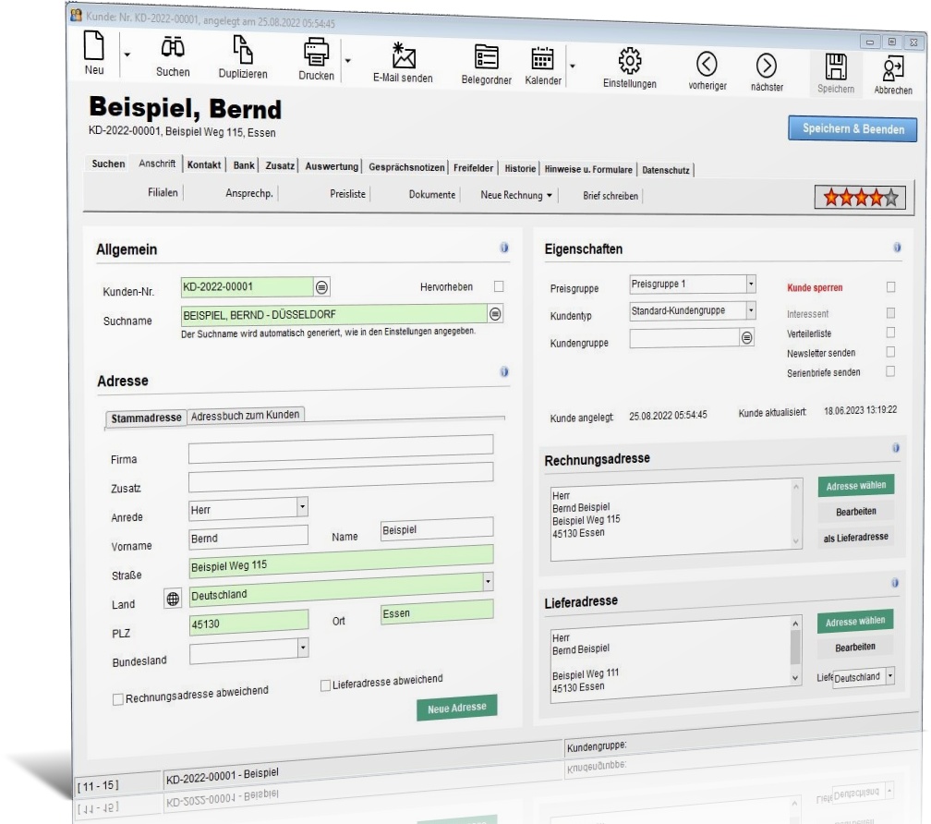The height and width of the screenshot is (824, 931).
Task: Check Rechnungsadresse abweichend option
Action: click(117, 699)
